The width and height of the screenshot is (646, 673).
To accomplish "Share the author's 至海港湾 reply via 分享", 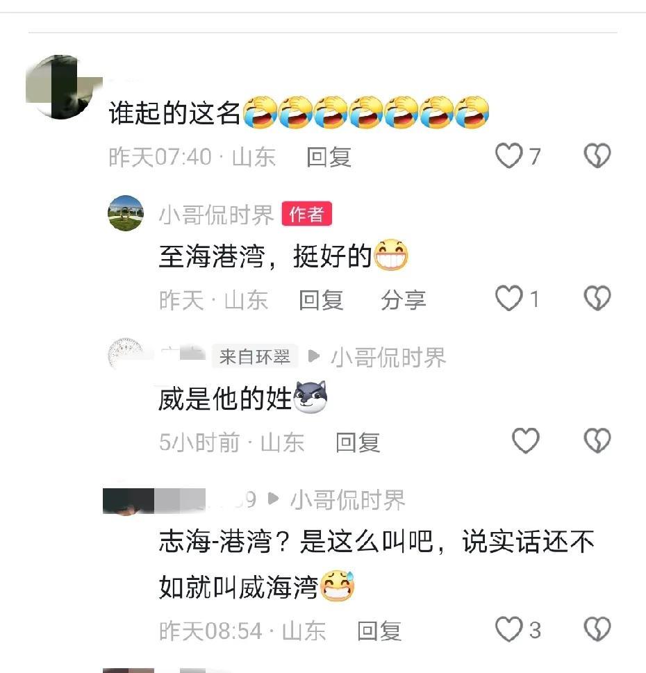I will tap(403, 300).
